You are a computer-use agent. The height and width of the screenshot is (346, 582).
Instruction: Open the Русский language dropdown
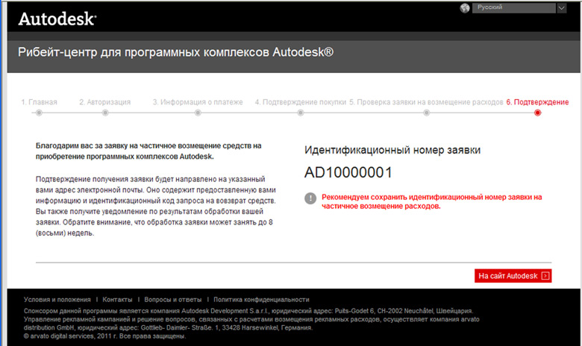click(513, 7)
